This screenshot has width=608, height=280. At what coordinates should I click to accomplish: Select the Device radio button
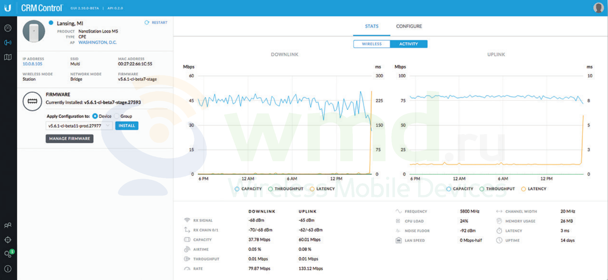95,116
